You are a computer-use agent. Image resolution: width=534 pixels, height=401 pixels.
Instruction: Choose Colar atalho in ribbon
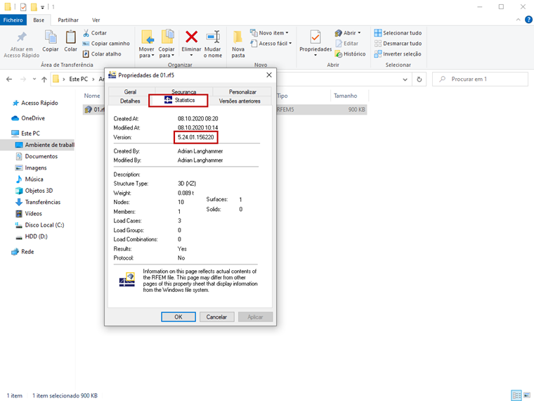[x=102, y=54]
